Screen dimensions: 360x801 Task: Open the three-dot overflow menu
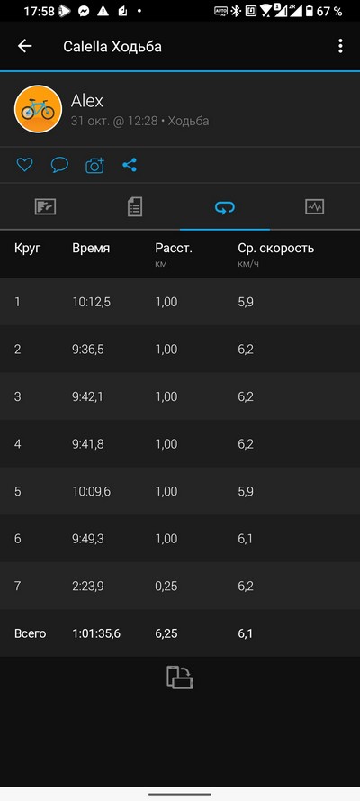tap(340, 46)
